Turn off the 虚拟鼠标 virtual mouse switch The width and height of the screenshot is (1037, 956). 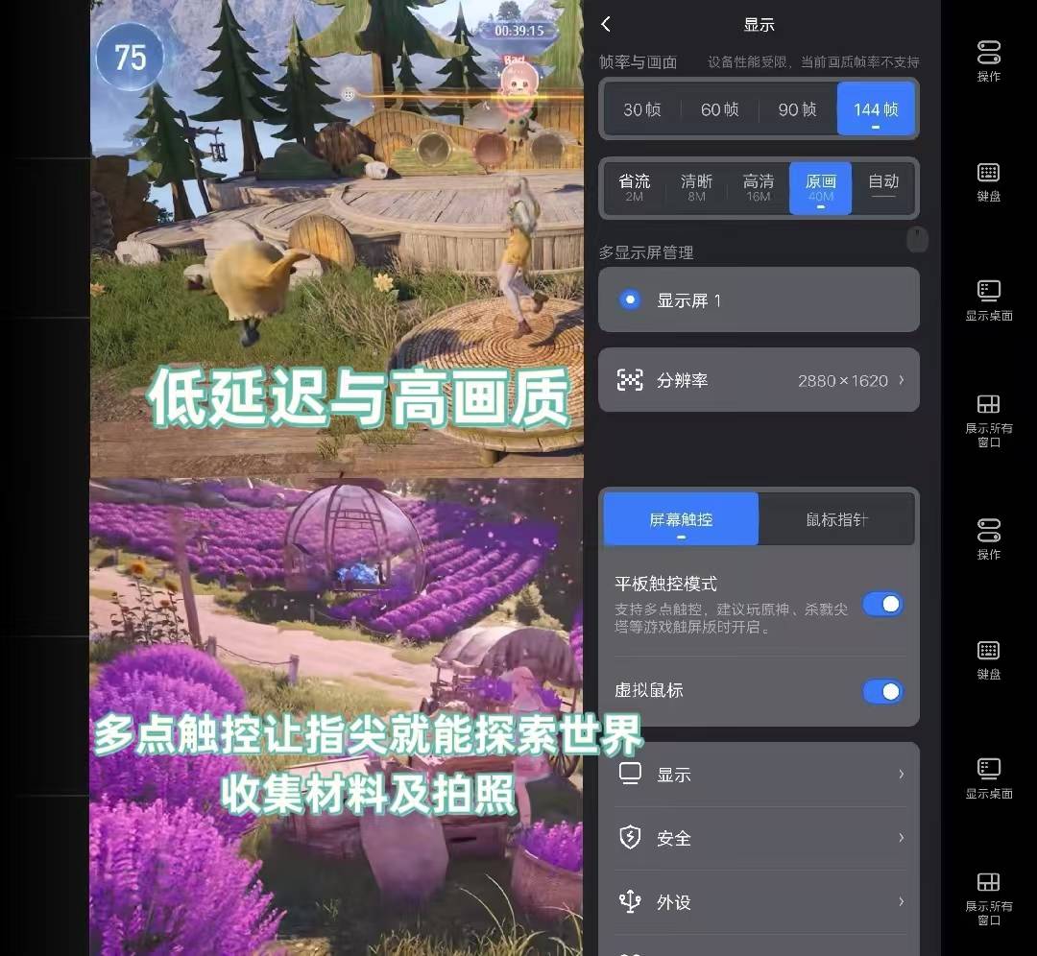882,691
